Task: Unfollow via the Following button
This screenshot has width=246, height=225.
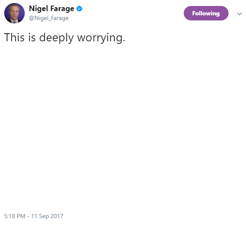Action: coord(206,13)
